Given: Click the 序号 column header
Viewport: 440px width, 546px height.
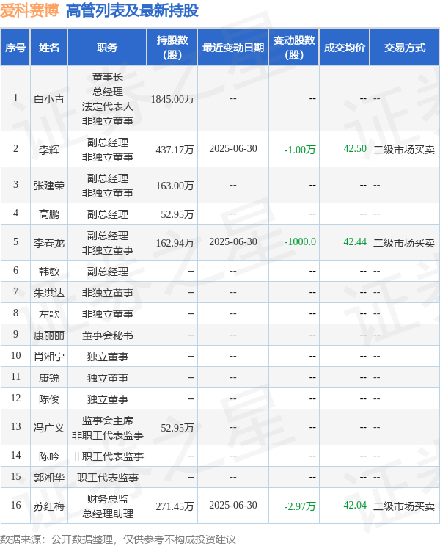Looking at the screenshot, I should pyautogui.click(x=15, y=48).
